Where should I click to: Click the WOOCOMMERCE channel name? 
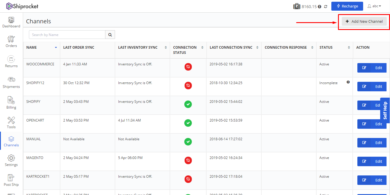(40, 64)
